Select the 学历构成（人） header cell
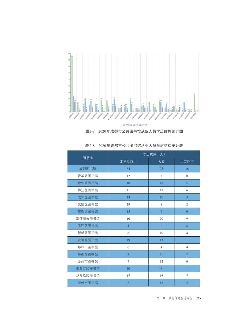 coord(154,154)
